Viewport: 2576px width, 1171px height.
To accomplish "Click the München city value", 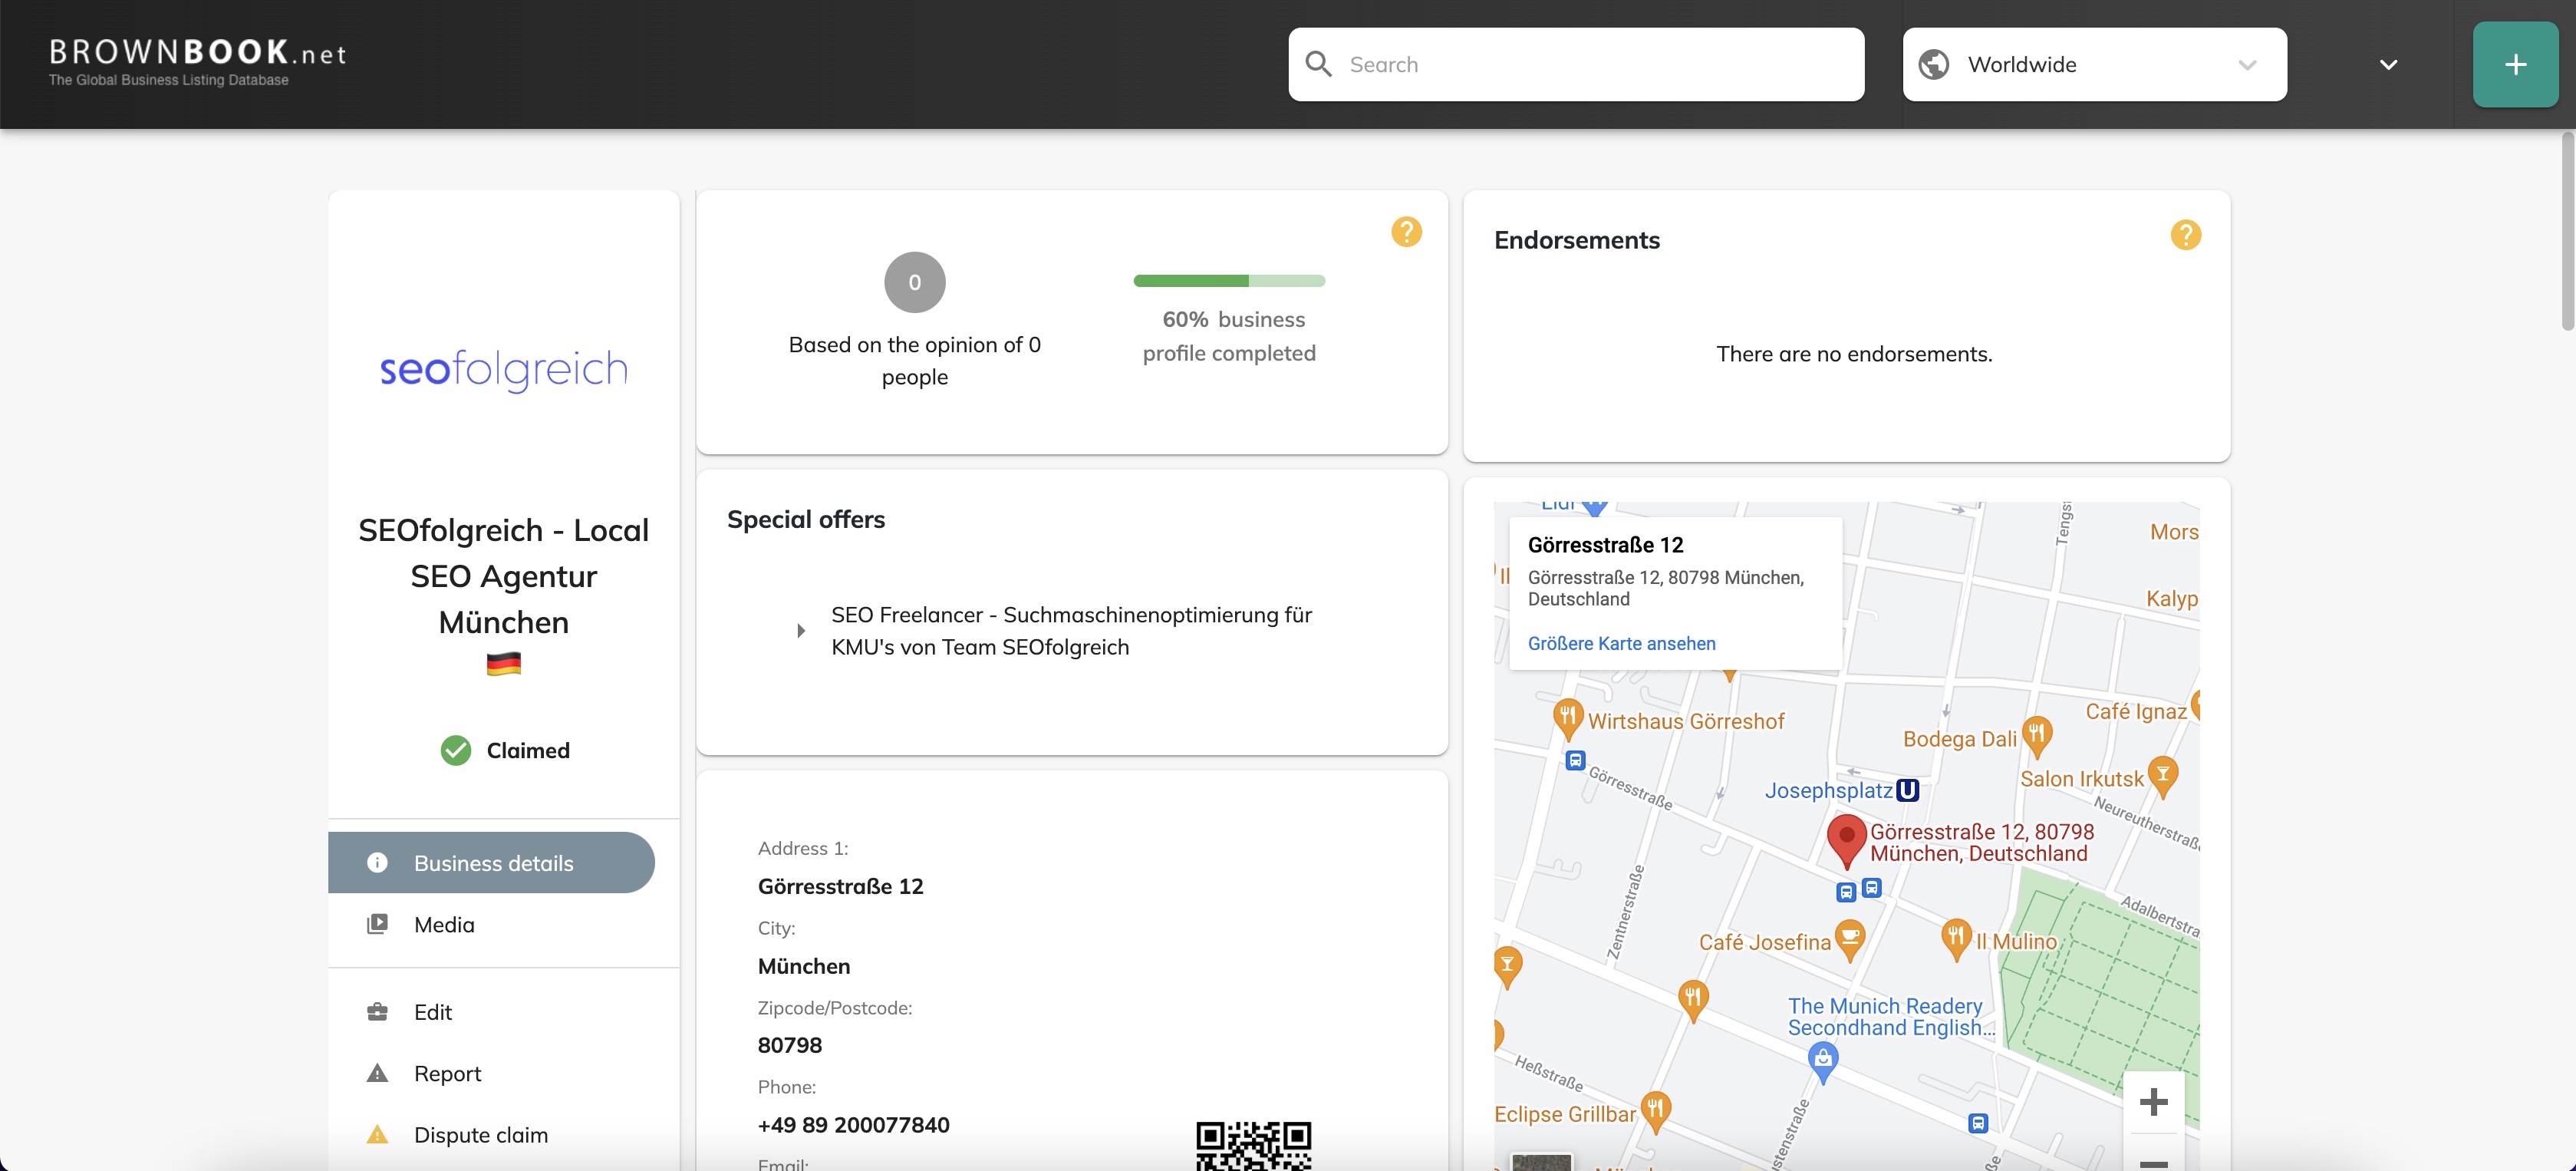I will (x=803, y=966).
